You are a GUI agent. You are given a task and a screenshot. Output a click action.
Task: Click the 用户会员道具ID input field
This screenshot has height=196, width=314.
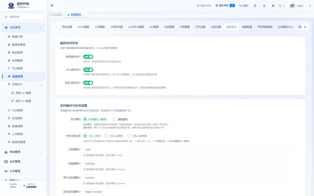186,178
